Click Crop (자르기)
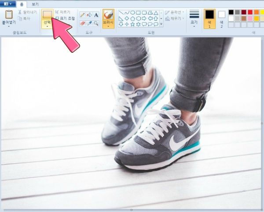Screen dimensions: 264x212 click(x=63, y=12)
